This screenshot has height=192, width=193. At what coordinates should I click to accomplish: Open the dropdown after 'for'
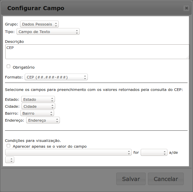coord(154,152)
